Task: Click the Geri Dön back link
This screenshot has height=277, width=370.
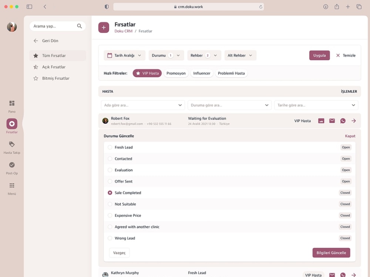Action: 46,41
